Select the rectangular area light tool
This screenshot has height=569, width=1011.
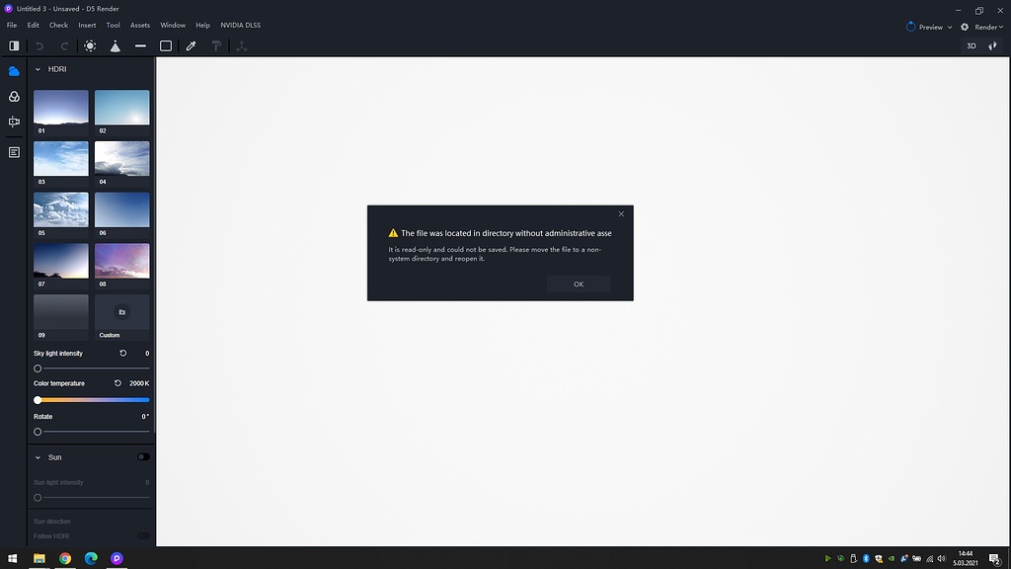166,45
